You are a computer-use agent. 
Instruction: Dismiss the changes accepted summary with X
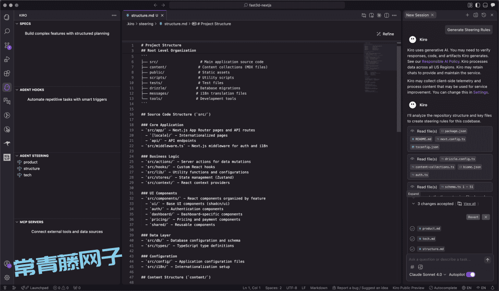(486, 217)
